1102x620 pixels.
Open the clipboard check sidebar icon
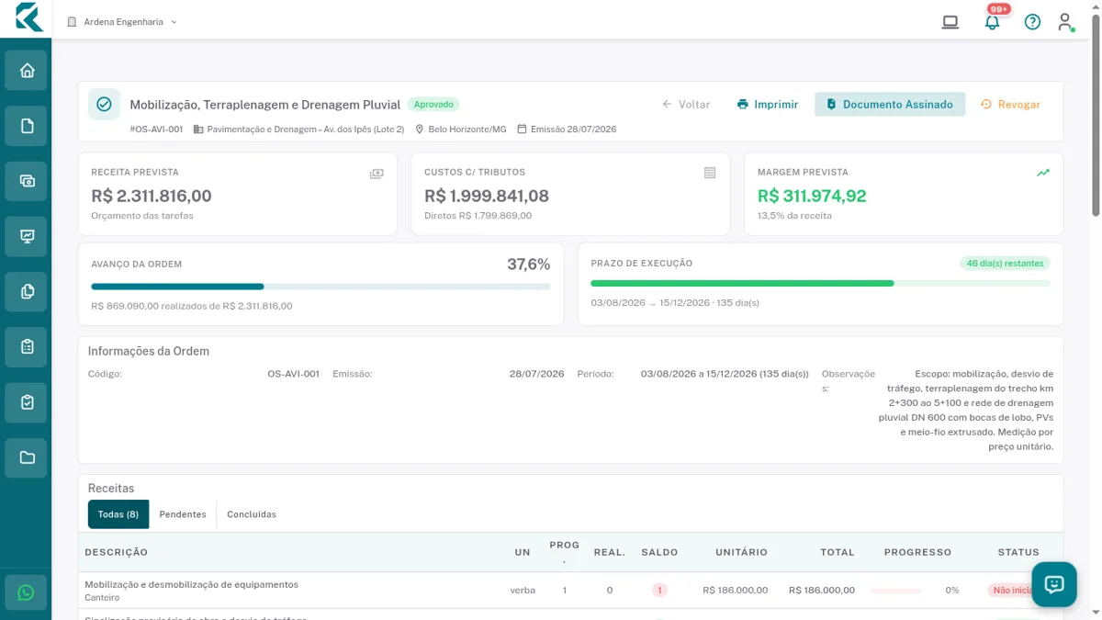(x=26, y=402)
